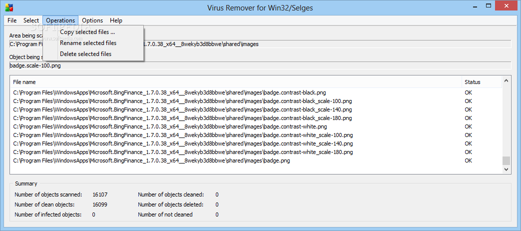Select the badge.contrast-black_scale-180.png row
Image resolution: width=521 pixels, height=231 pixels.
(x=256, y=118)
